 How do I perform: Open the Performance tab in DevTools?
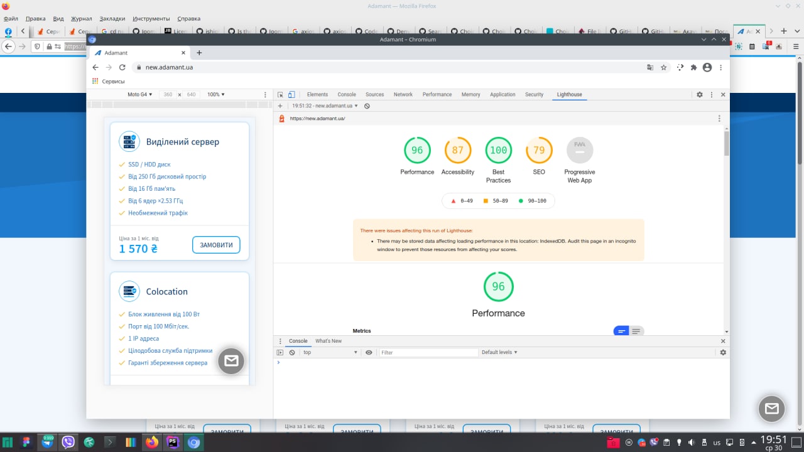(x=437, y=95)
